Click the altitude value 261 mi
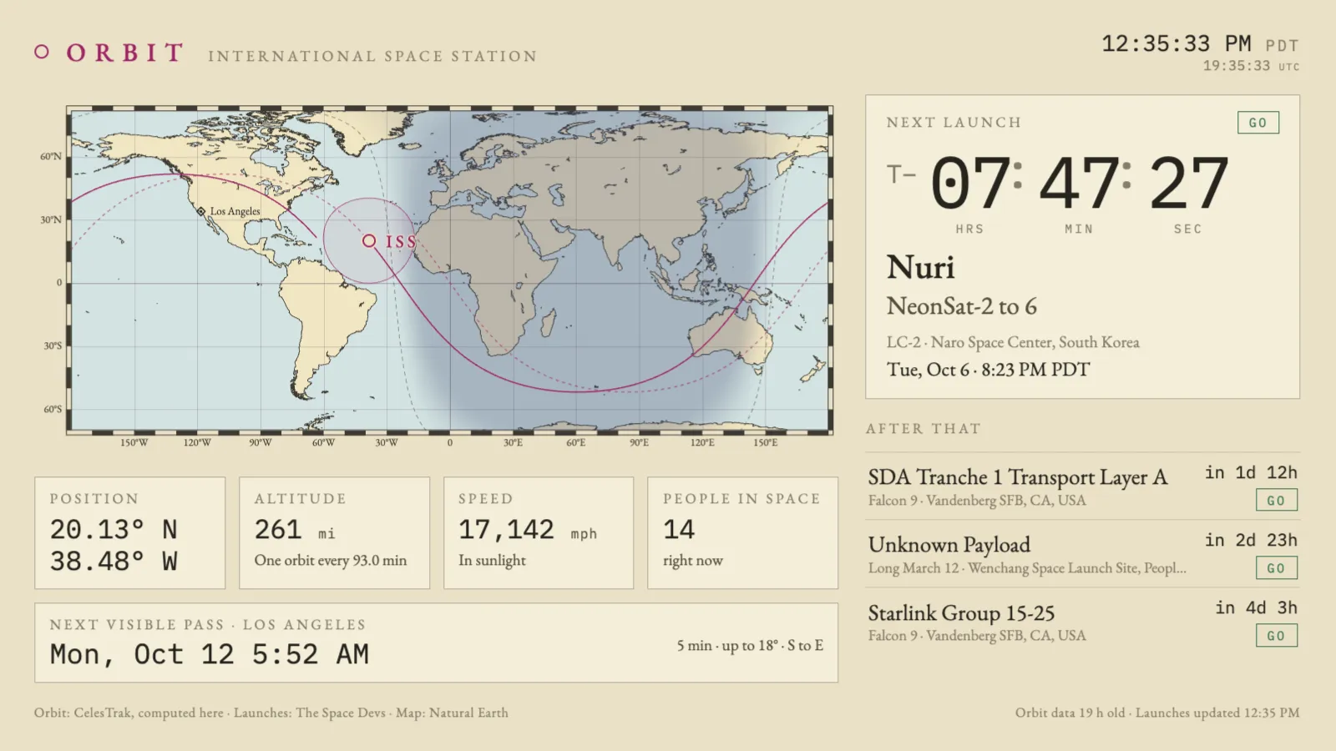The height and width of the screenshot is (751, 1336). click(295, 530)
